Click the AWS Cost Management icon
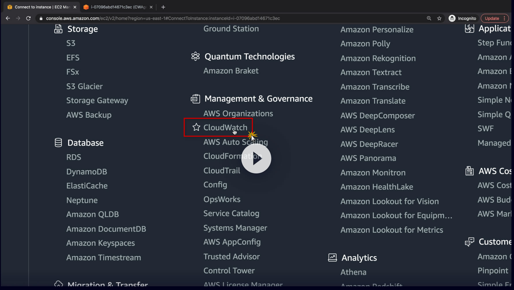 click(x=470, y=171)
